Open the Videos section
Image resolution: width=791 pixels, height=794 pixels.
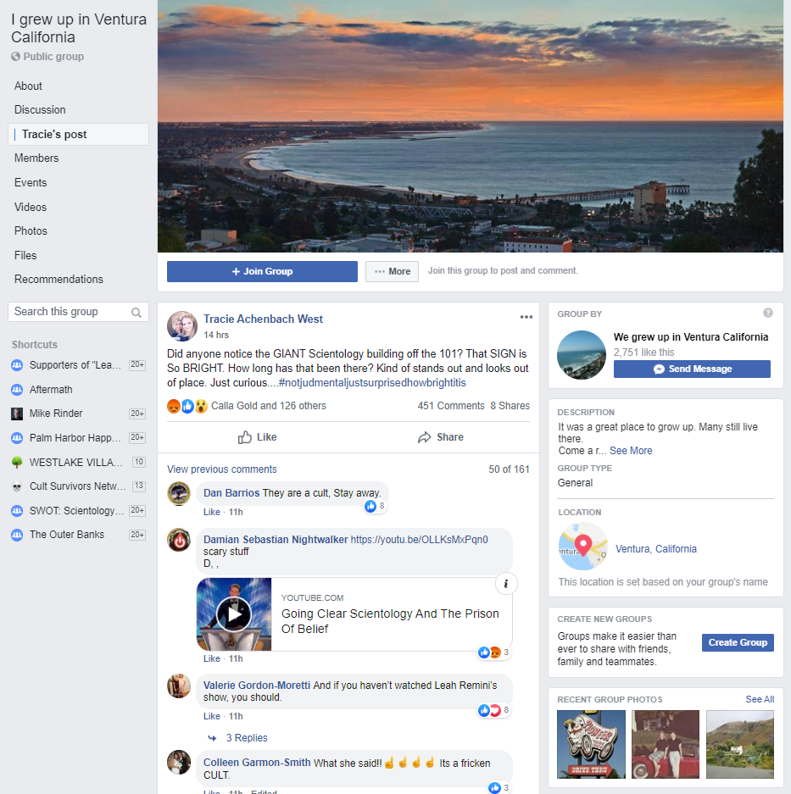pyautogui.click(x=31, y=207)
